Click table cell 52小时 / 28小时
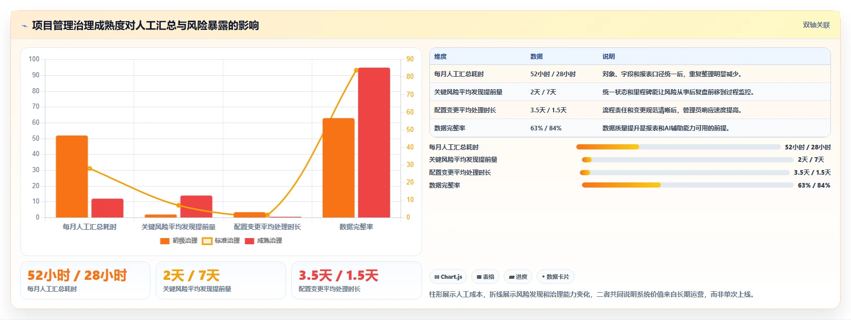Image resolution: width=851 pixels, height=320 pixels. (553, 74)
